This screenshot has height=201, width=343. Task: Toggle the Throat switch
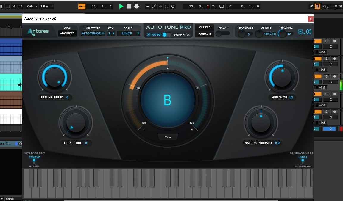222,33
